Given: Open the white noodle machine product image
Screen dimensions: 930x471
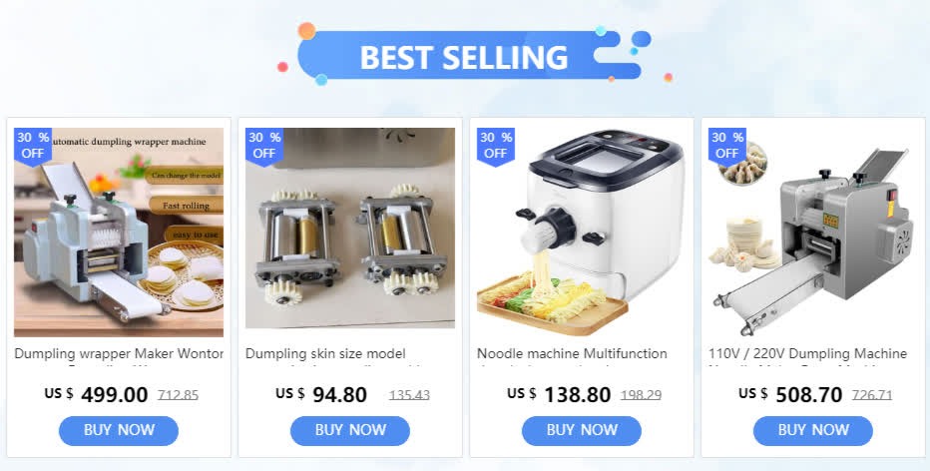Looking at the screenshot, I should (x=581, y=232).
